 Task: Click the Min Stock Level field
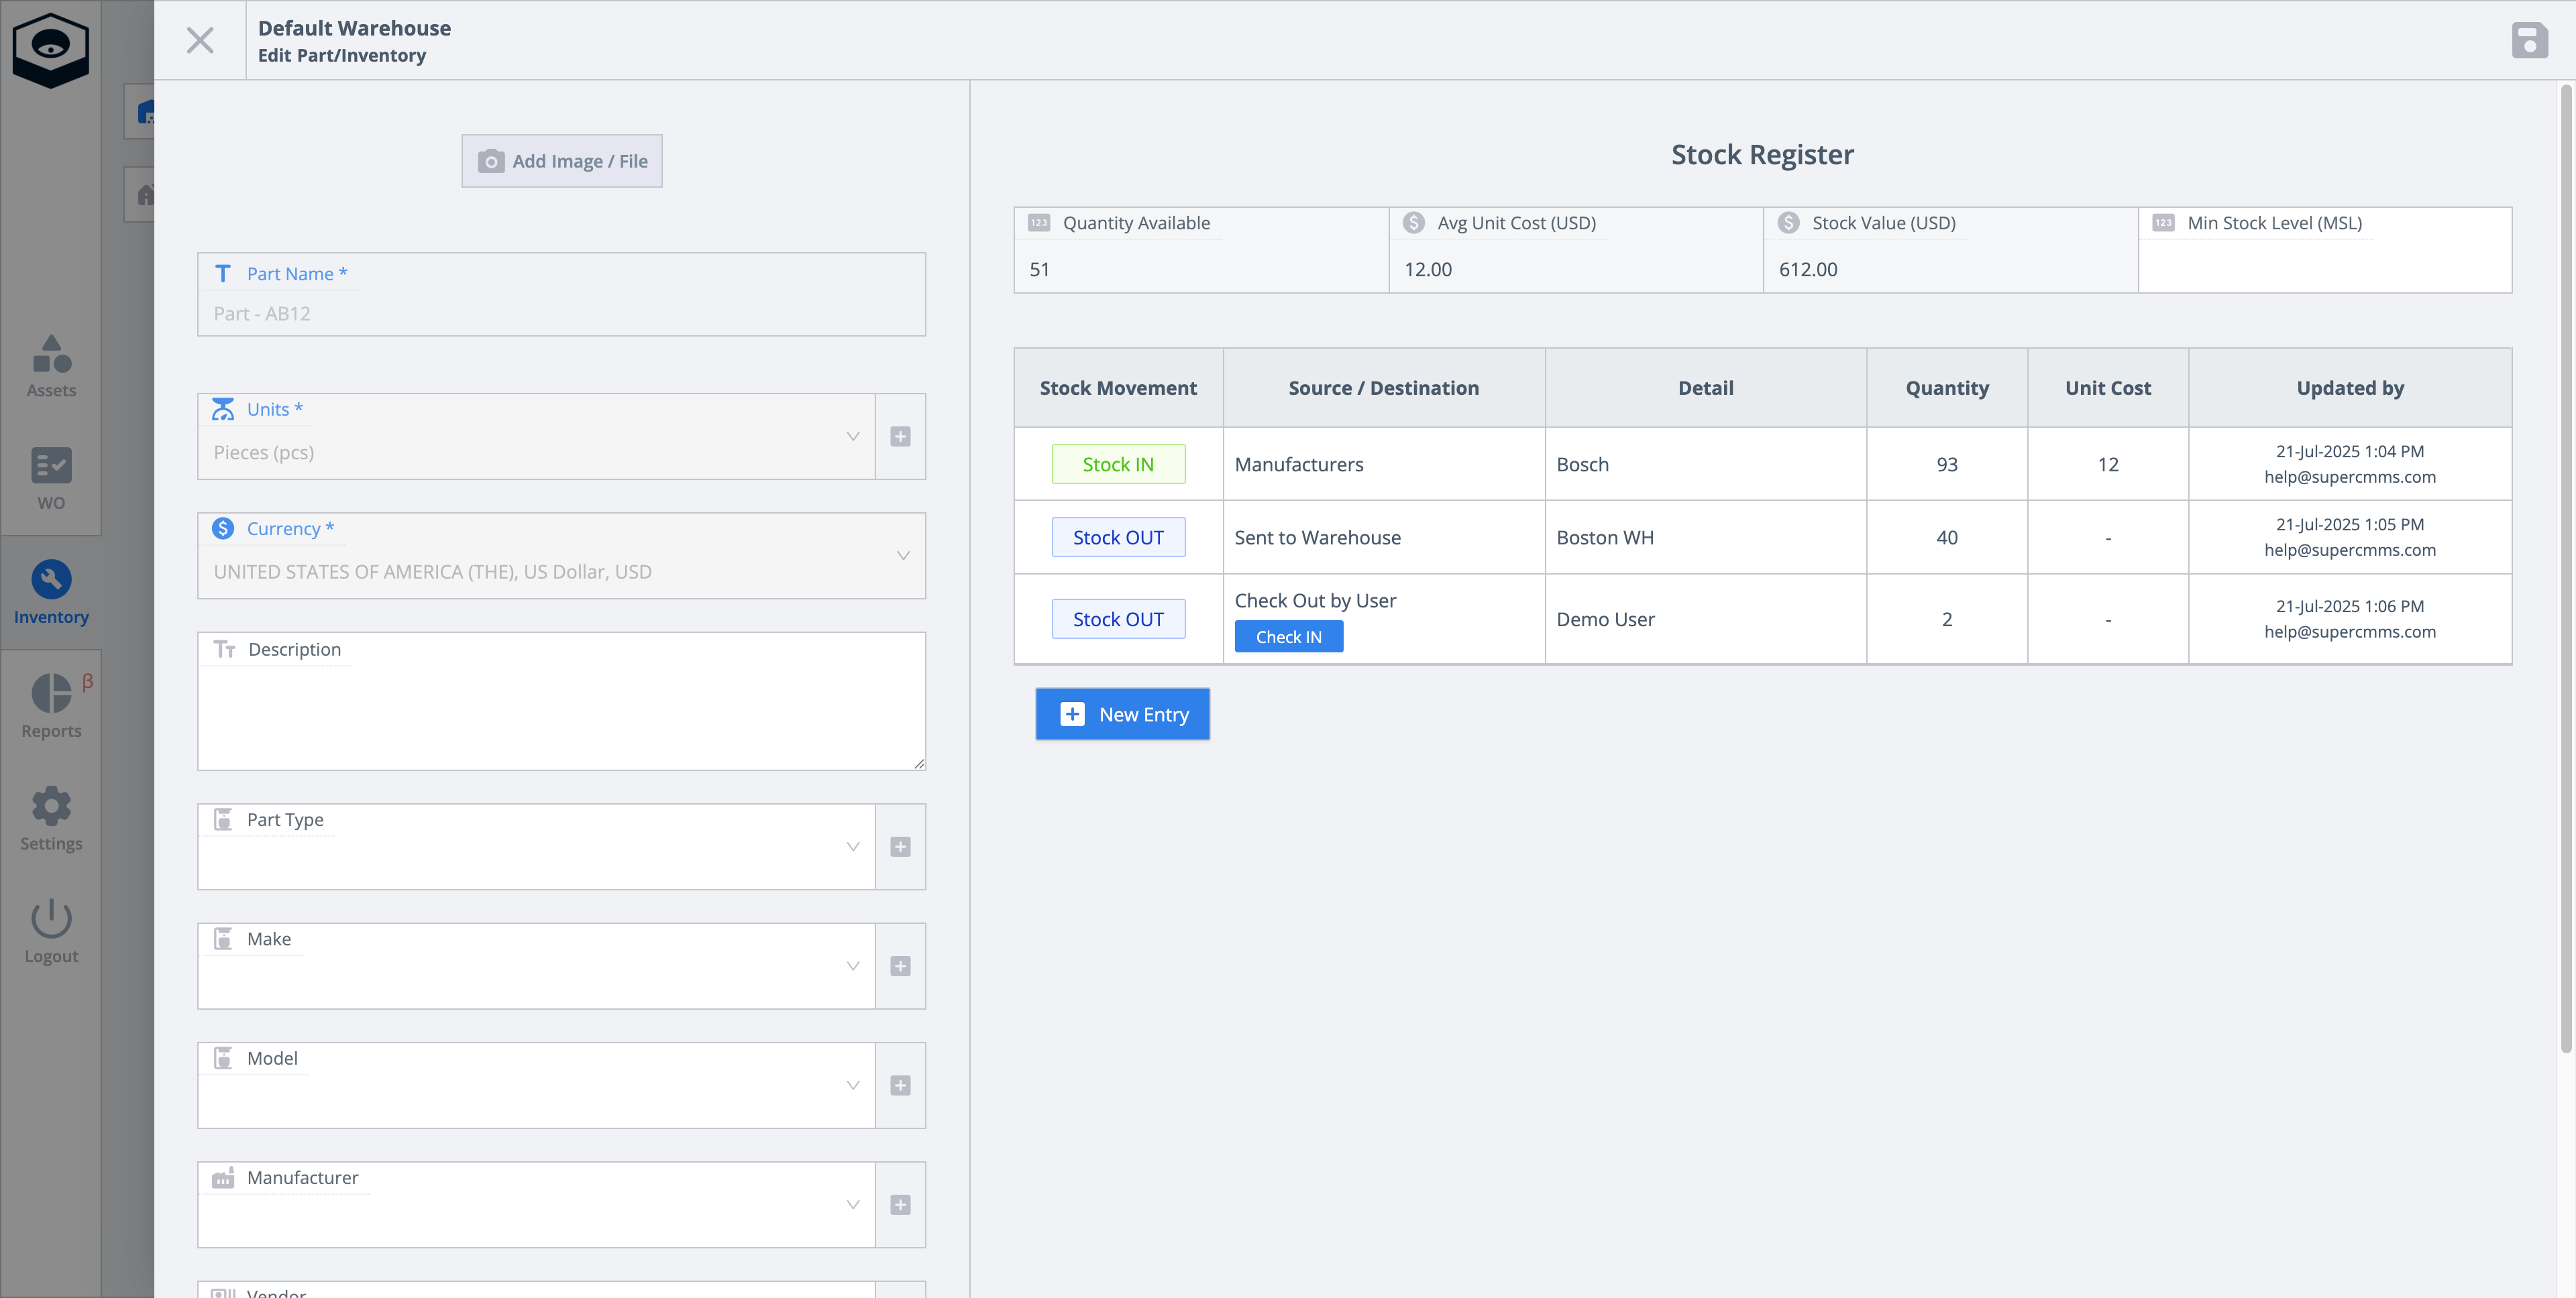coord(2323,268)
